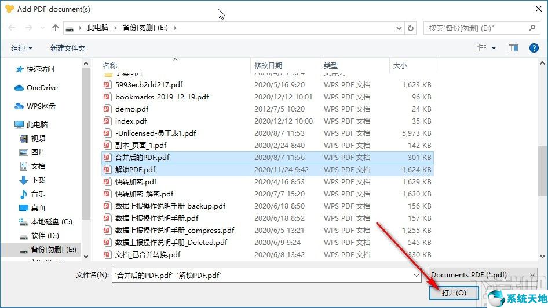Open the view options dropdown arrow
548x308 pixels.
click(x=494, y=48)
